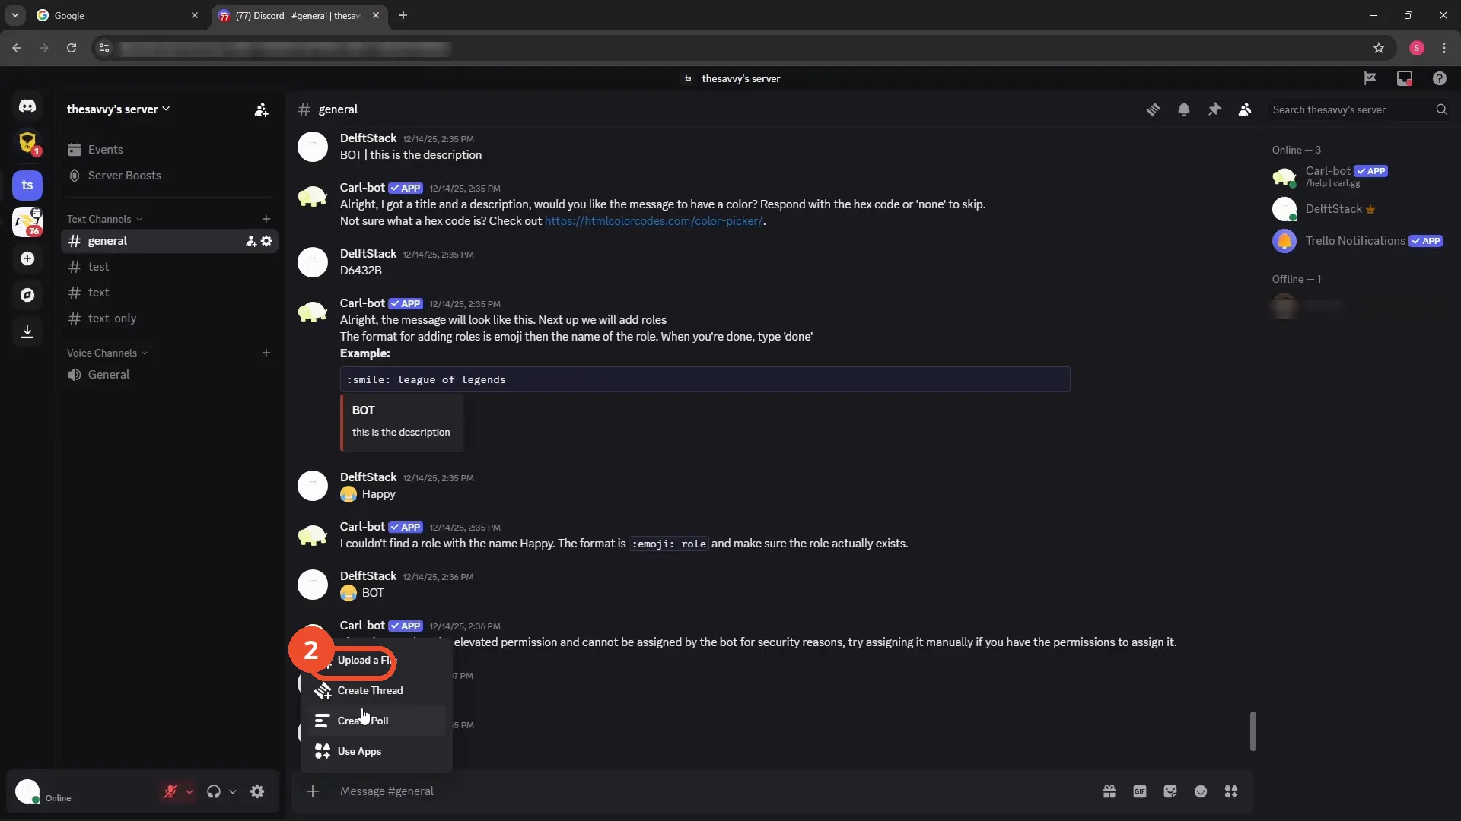Toggle the member list visibility
Viewport: 1461px width, 821px height.
(1245, 109)
